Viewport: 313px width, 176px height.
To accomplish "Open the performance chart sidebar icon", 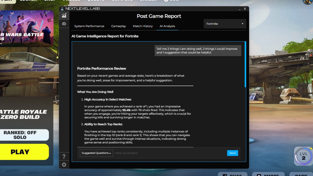I will 64,15.
